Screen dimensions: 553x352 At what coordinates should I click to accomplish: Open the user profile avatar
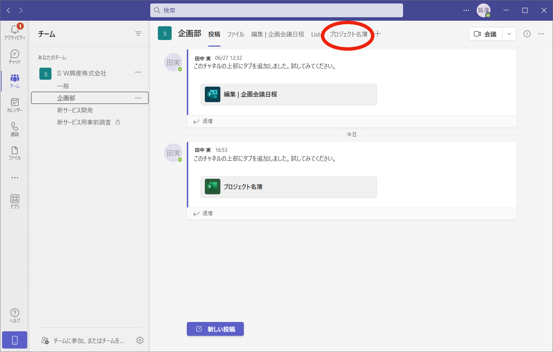point(484,10)
